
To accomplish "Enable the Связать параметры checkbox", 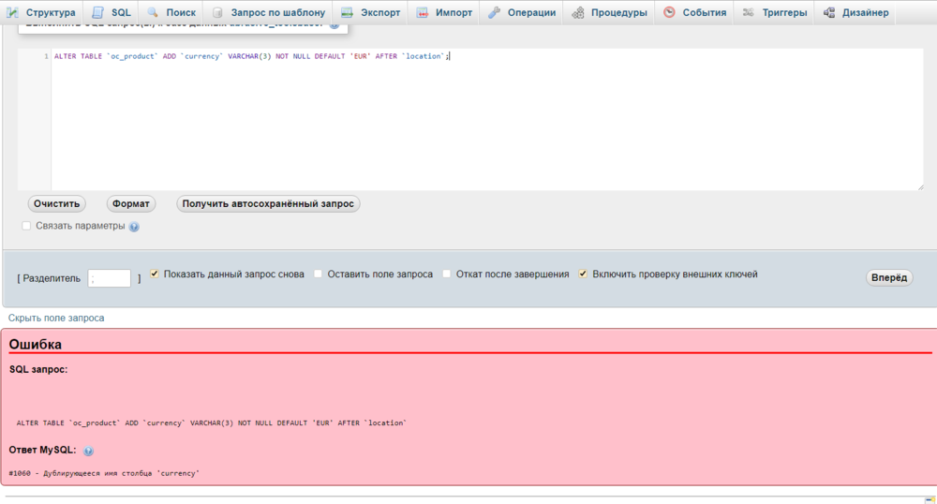I will pyautogui.click(x=26, y=226).
